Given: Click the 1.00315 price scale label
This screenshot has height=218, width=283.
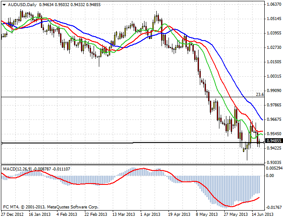Looking at the screenshot, I should point(274,76).
